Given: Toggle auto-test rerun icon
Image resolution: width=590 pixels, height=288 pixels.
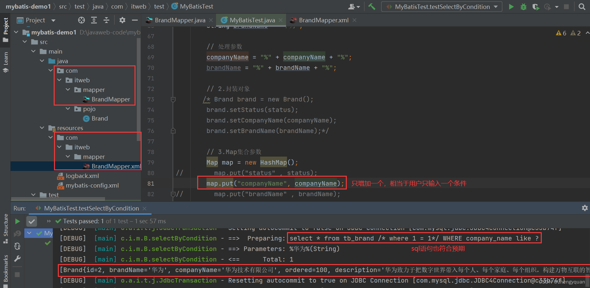Looking at the screenshot, I should click(x=17, y=246).
